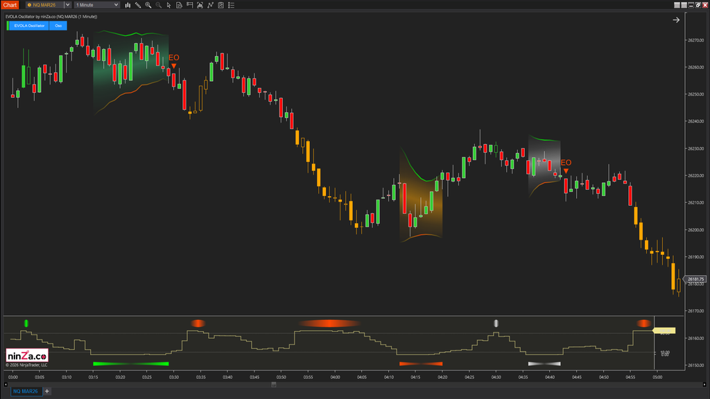Click the first gray window link button
Viewport: 710px width, 399px height.
(677, 5)
